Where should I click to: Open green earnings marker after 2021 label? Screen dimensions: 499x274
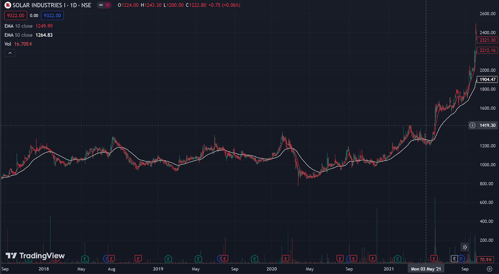(x=397, y=259)
